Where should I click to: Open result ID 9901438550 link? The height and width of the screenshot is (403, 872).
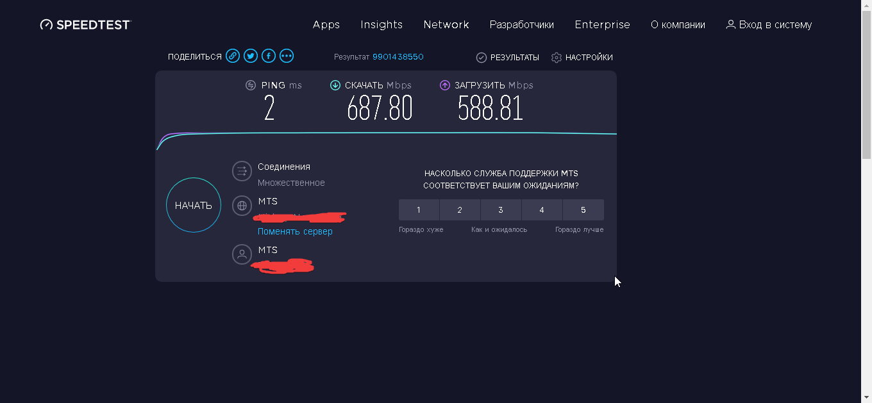398,57
